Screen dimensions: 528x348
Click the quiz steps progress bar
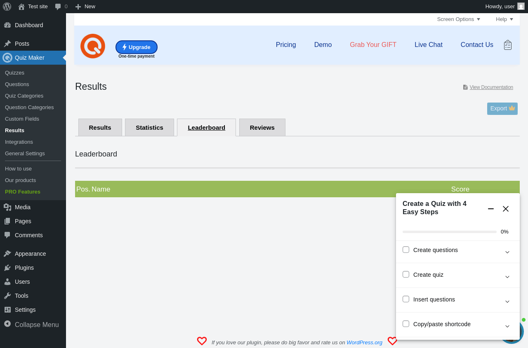click(x=450, y=232)
